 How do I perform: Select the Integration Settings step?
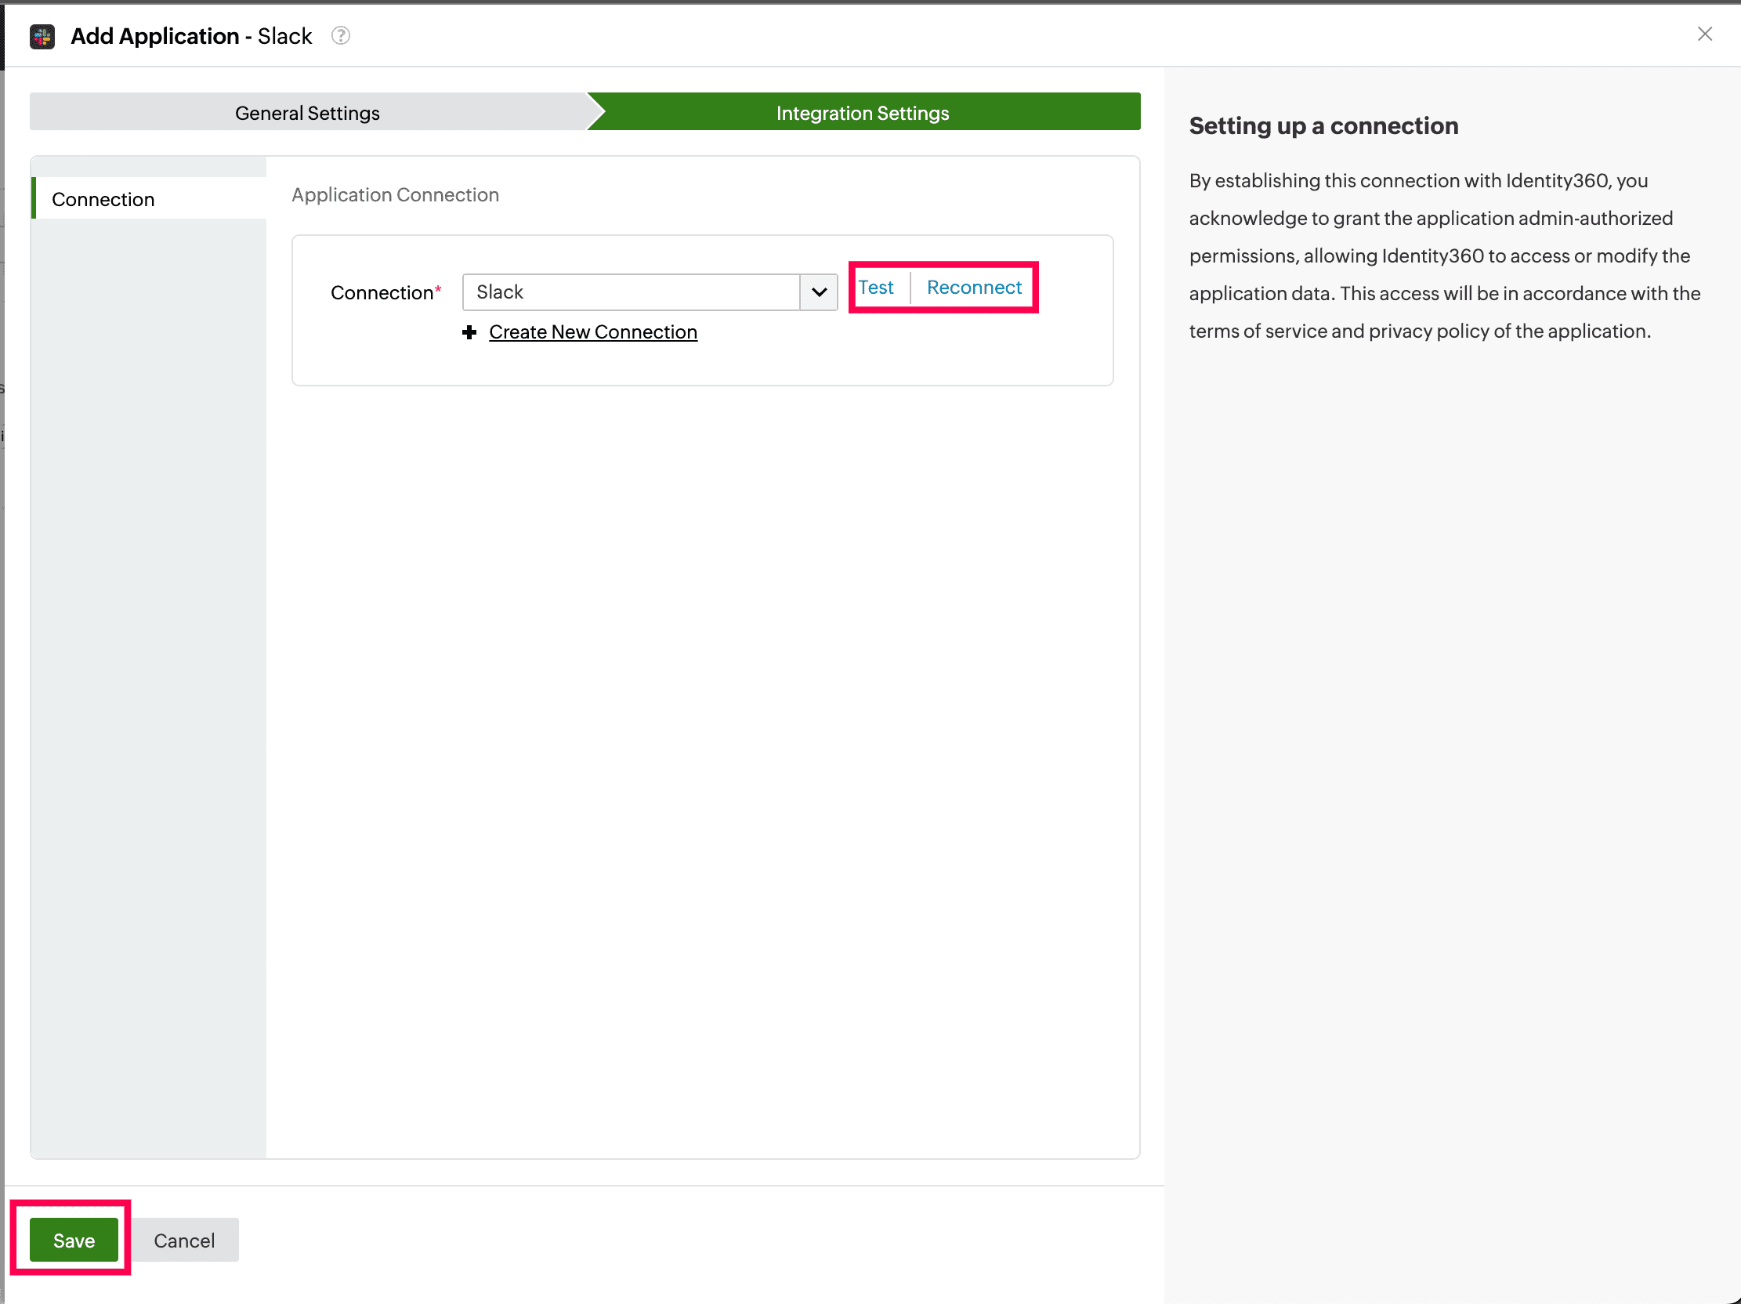tap(862, 113)
